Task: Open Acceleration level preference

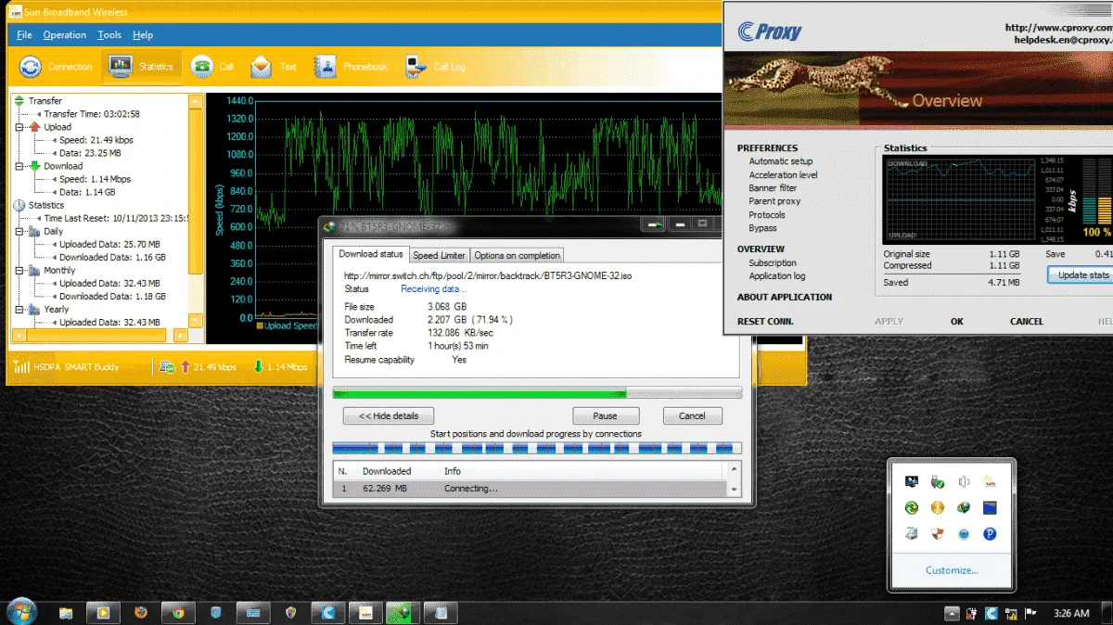Action: (x=783, y=174)
